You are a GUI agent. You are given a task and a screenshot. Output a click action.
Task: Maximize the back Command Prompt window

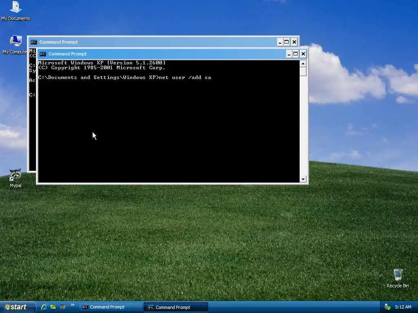tap(287, 42)
